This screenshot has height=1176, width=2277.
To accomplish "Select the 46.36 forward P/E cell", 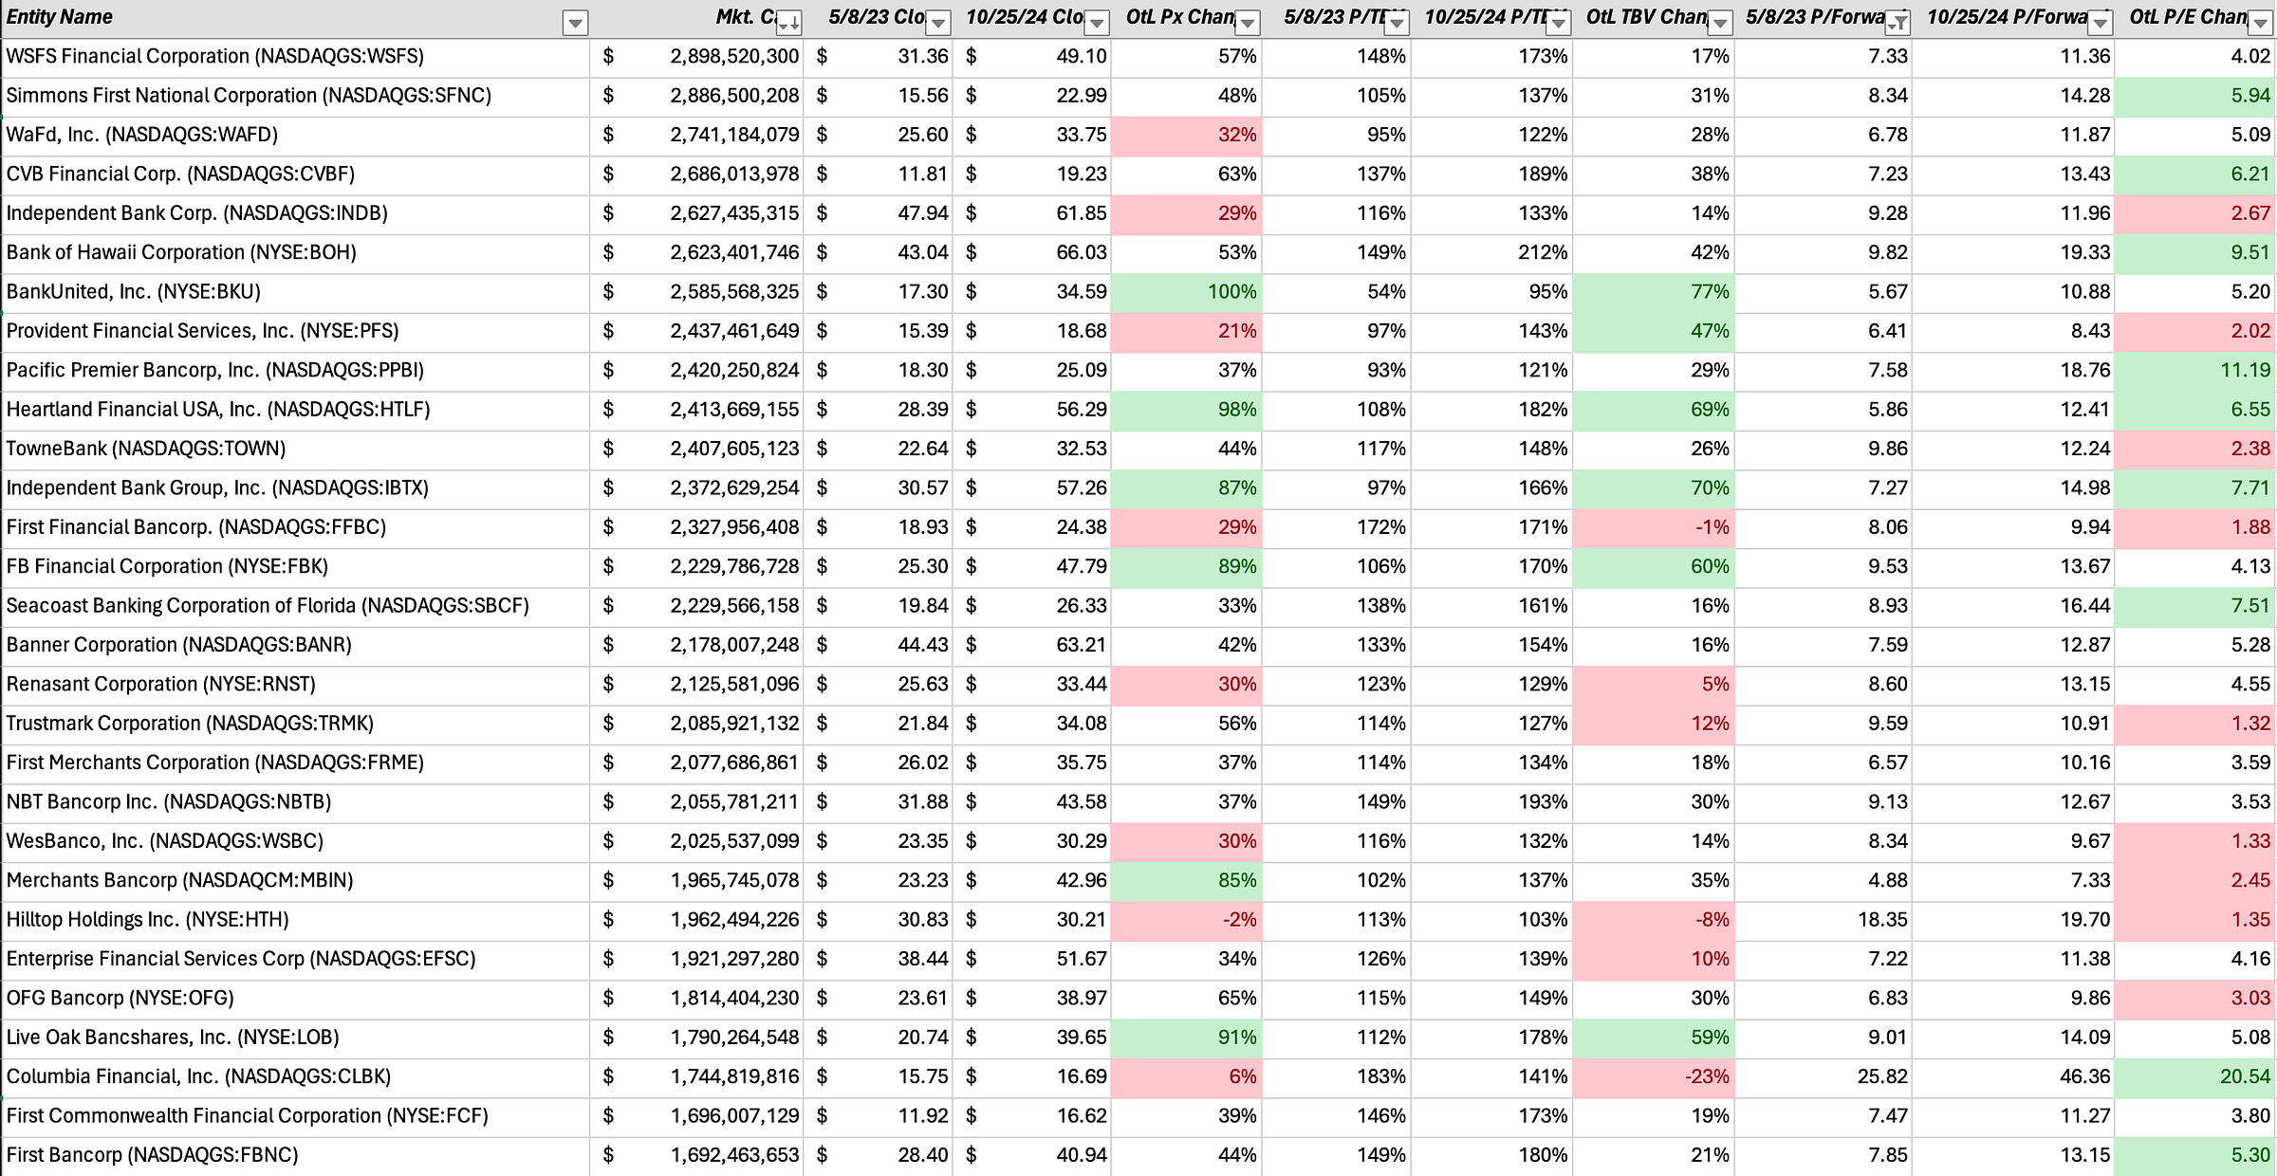I will coord(2013,1076).
